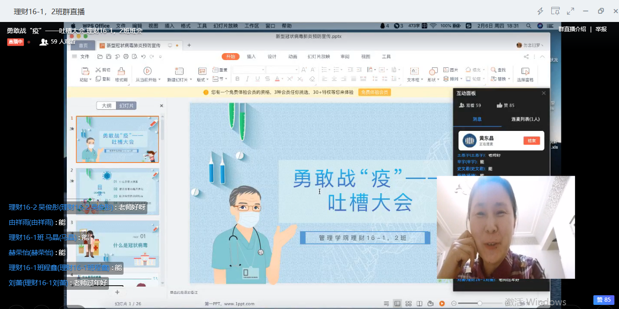Open the Selection Pane icon
Screen dimensions: 619x309
coord(525,71)
